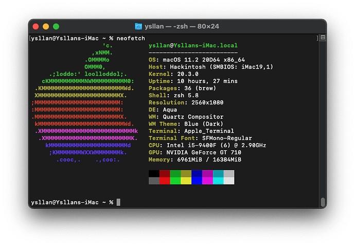Click the 'Terminal Font: SFMono-Regular' line
The height and width of the screenshot is (246, 355).
(200, 138)
